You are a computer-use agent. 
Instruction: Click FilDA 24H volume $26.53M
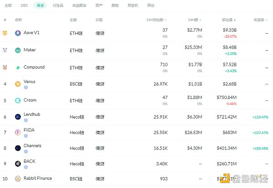click(193, 133)
